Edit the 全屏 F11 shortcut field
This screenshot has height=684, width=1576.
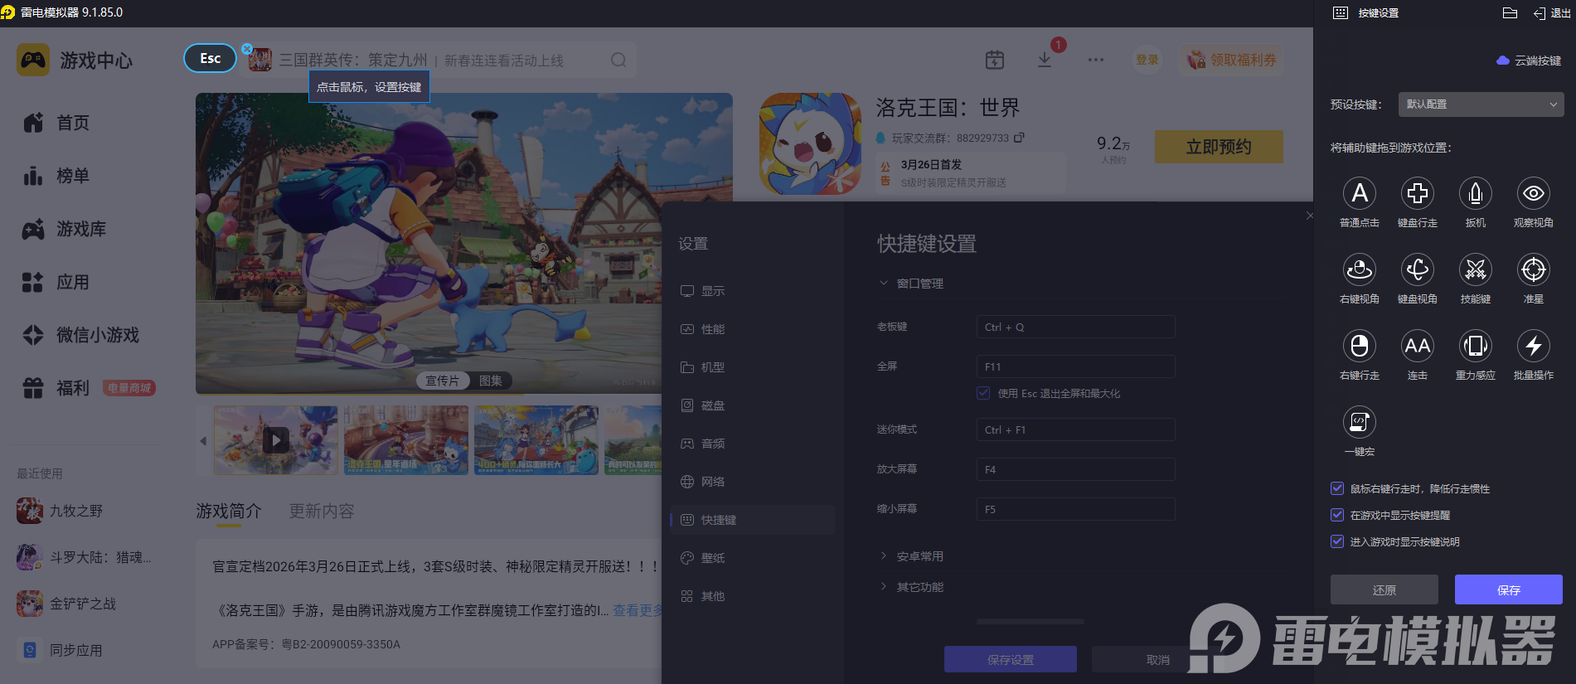pos(1076,366)
